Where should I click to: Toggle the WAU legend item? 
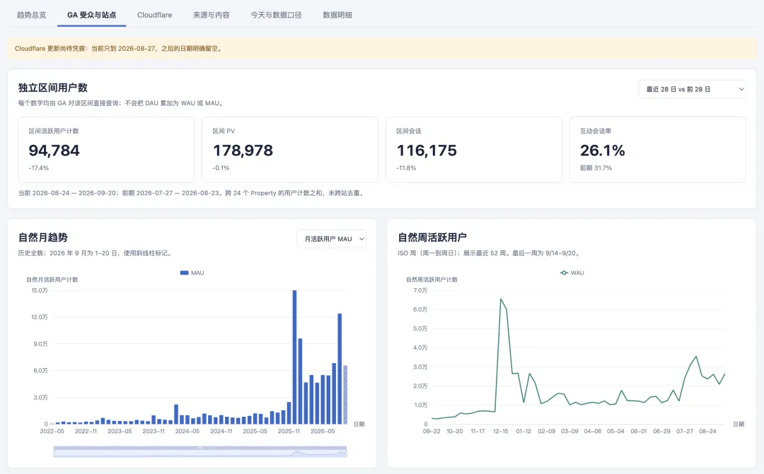point(572,273)
